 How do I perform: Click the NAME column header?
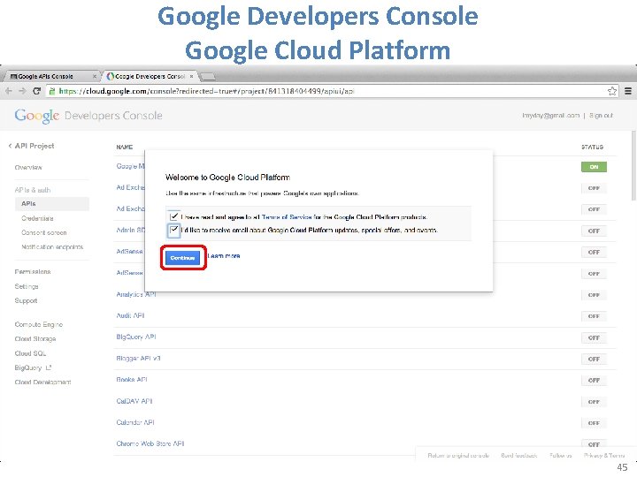pyautogui.click(x=125, y=147)
